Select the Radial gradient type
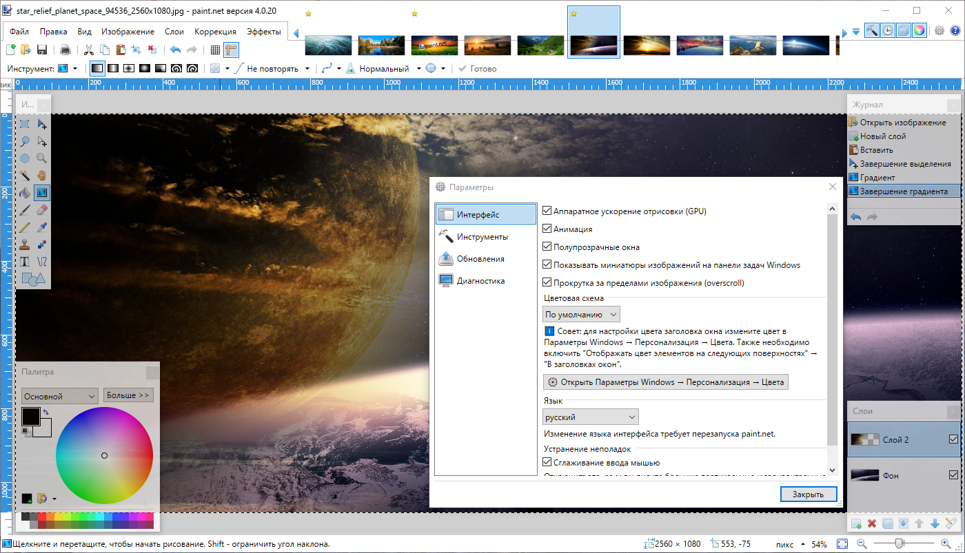 (x=145, y=69)
